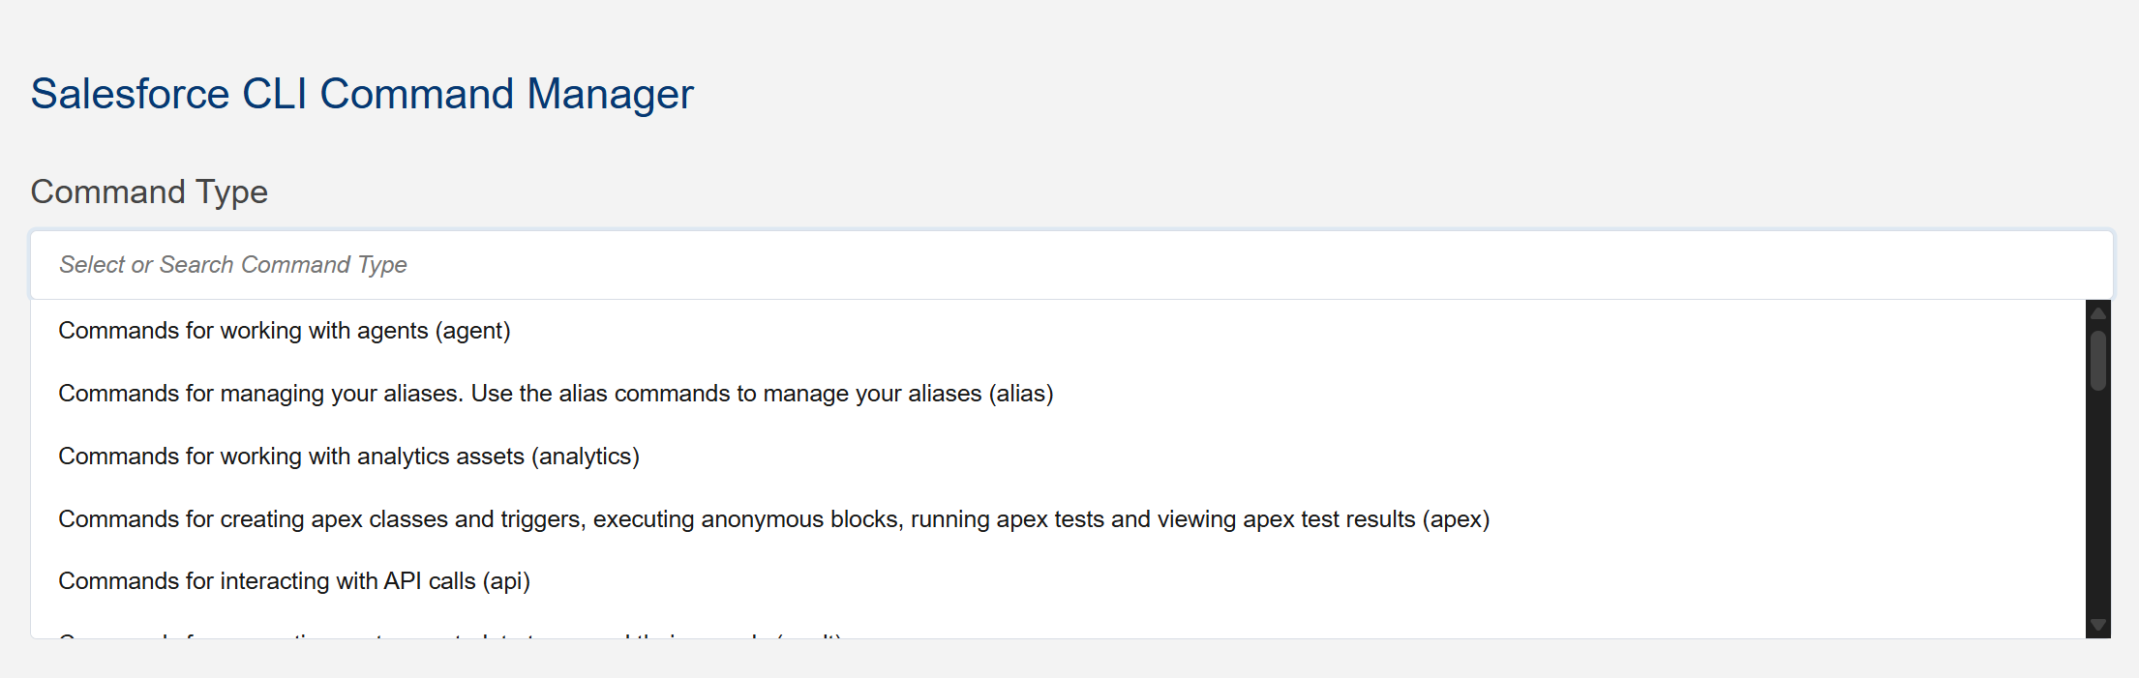Click the dropdown list scrollbar thumb
This screenshot has width=2139, height=678.
pos(2098,361)
